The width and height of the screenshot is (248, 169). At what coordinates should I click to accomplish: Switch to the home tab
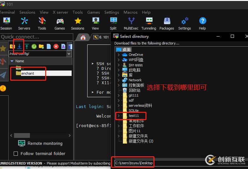click(83, 37)
